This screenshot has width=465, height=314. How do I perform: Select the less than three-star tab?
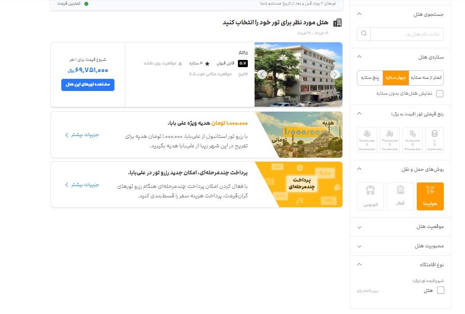426,77
